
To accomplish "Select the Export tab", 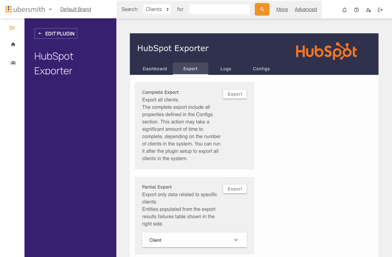I will 190,69.
